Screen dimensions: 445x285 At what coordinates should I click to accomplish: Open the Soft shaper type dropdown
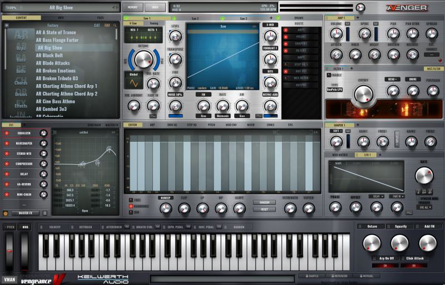tap(337, 131)
